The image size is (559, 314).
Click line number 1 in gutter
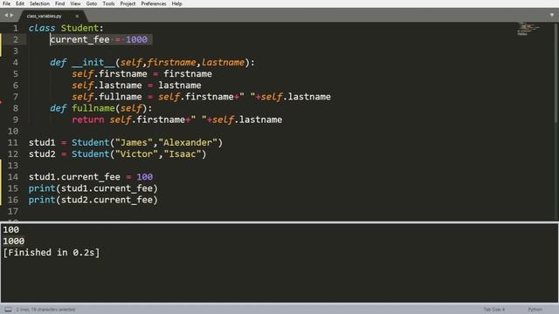16,28
